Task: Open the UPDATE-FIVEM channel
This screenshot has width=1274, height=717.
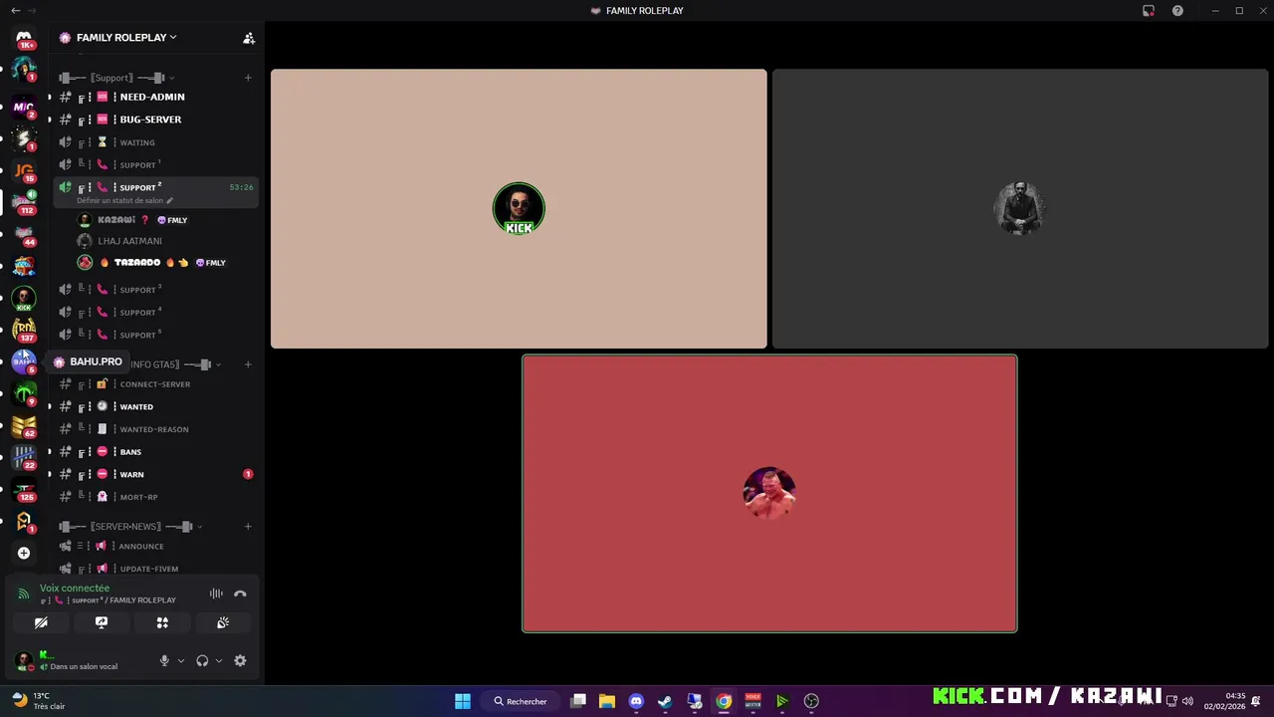Action: tap(155, 569)
